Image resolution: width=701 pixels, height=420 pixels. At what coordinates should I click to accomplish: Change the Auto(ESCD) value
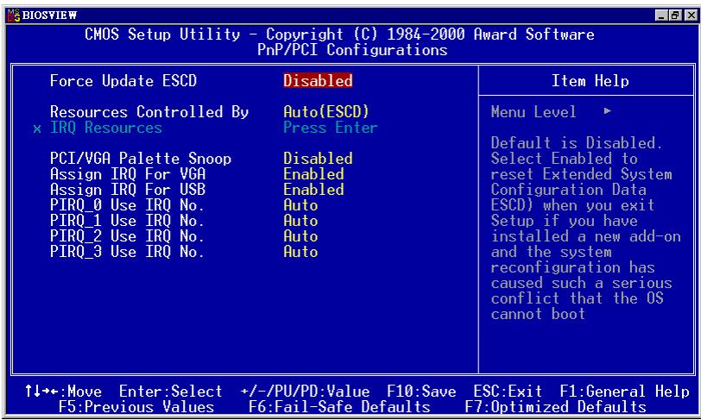coord(326,112)
